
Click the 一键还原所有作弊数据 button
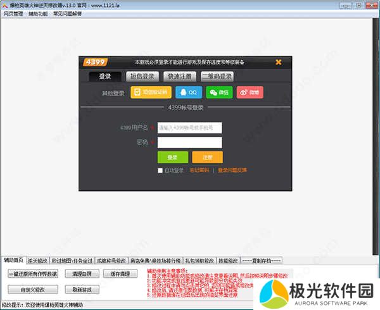pyautogui.click(x=32, y=273)
